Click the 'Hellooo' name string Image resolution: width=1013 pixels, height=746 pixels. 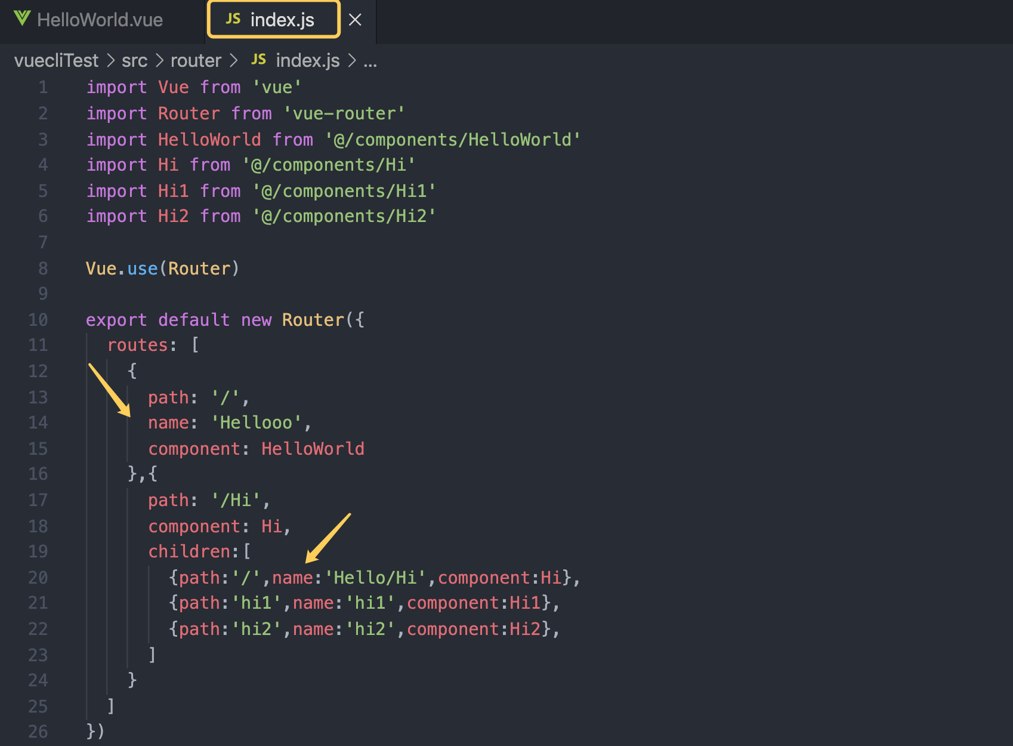point(257,423)
